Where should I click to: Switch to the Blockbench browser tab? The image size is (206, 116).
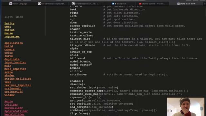pyautogui.click(x=119, y=4)
